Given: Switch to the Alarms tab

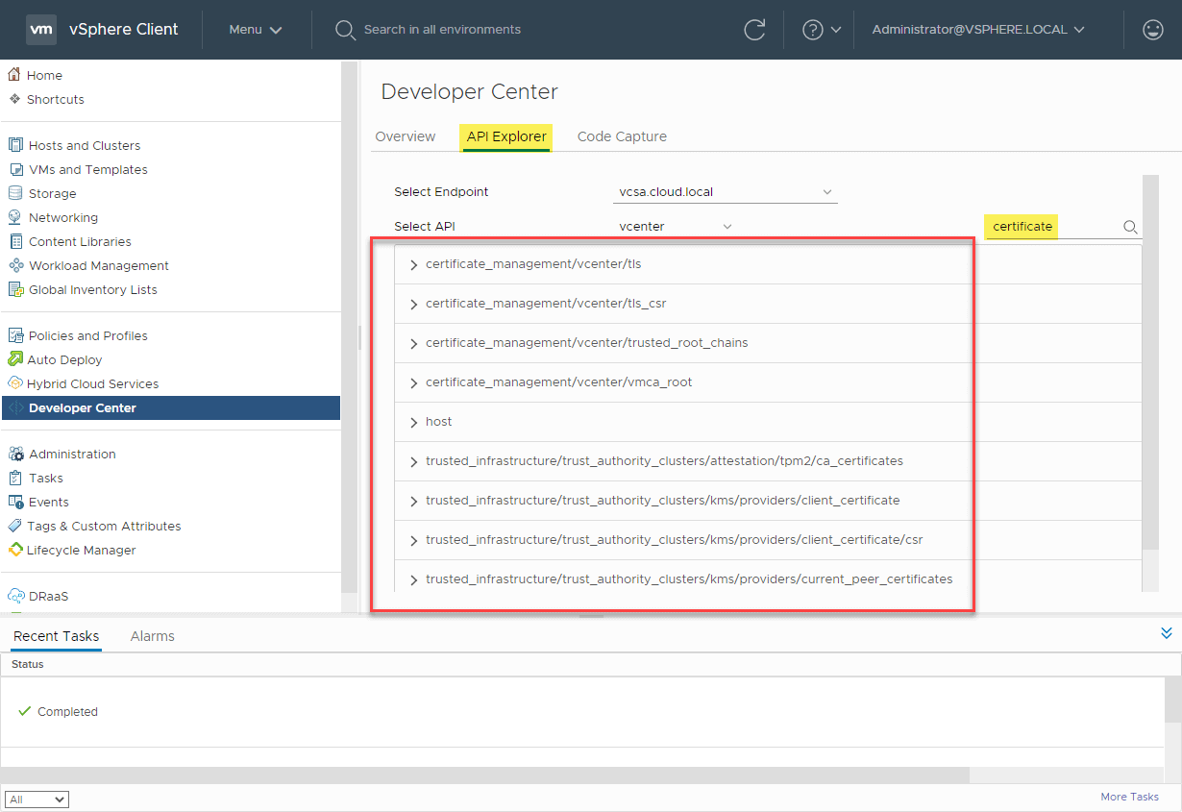Looking at the screenshot, I should point(153,636).
